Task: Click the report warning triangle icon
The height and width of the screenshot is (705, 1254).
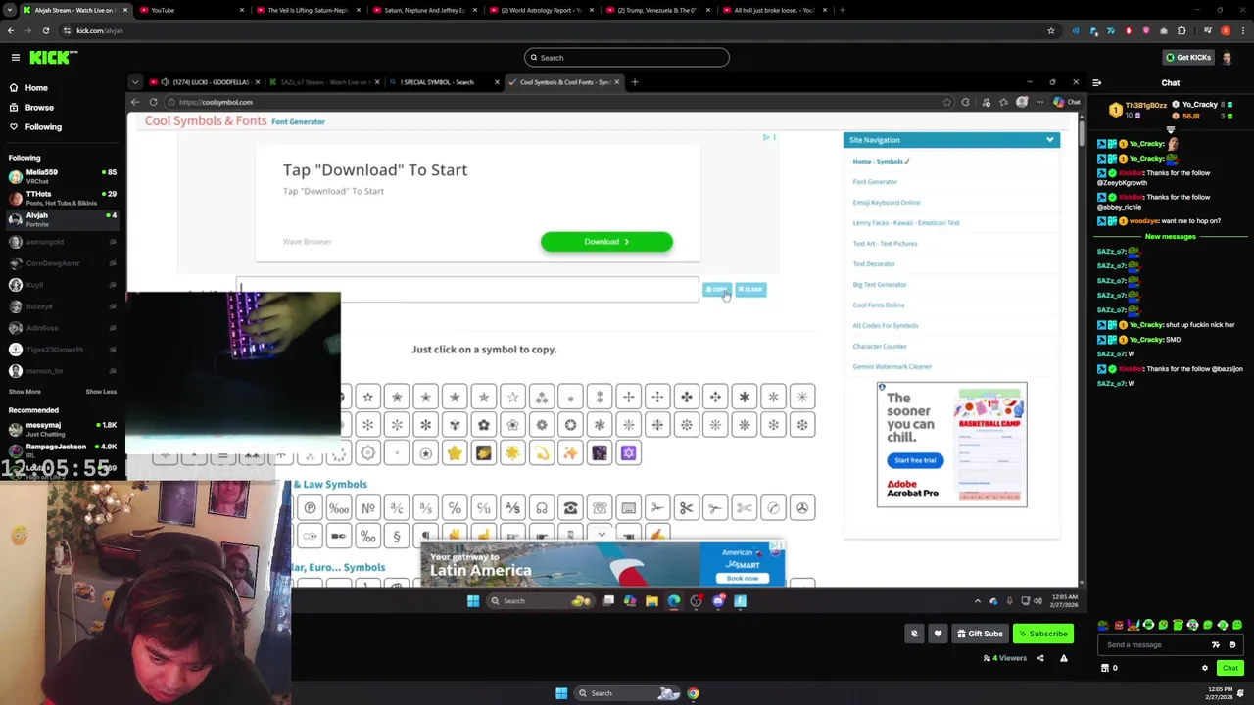Action: pos(1064,658)
